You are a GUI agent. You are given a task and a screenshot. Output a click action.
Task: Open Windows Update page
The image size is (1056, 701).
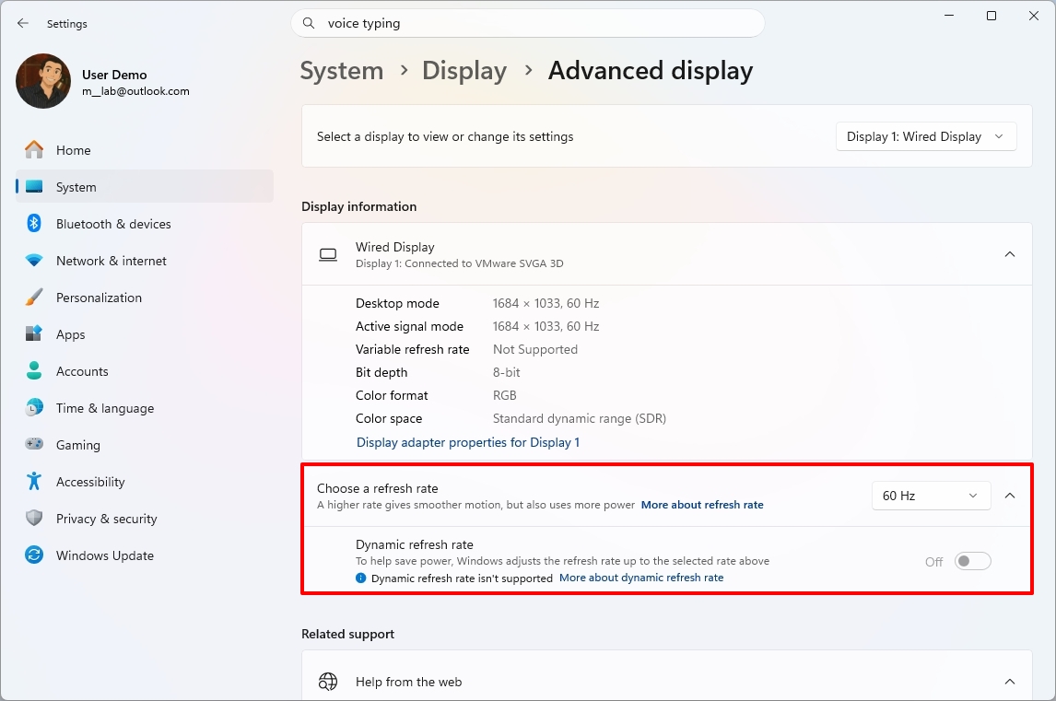(145, 555)
